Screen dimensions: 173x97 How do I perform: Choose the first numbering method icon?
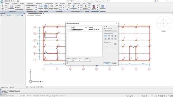point(106,36)
